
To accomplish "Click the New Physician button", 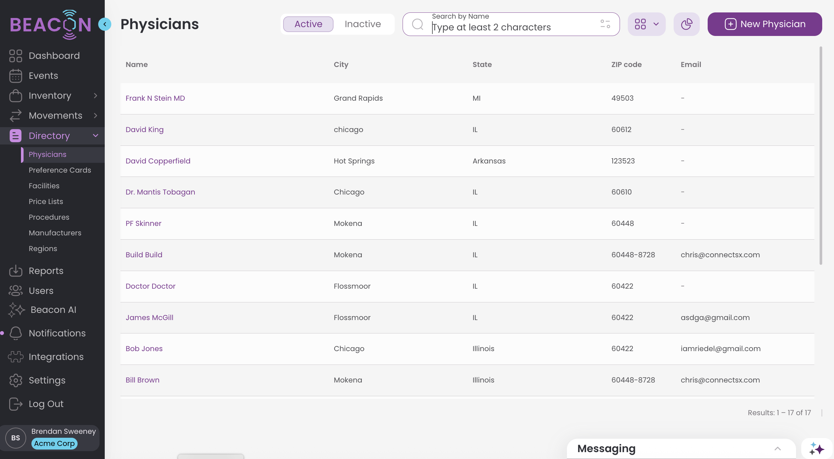I will click(765, 24).
